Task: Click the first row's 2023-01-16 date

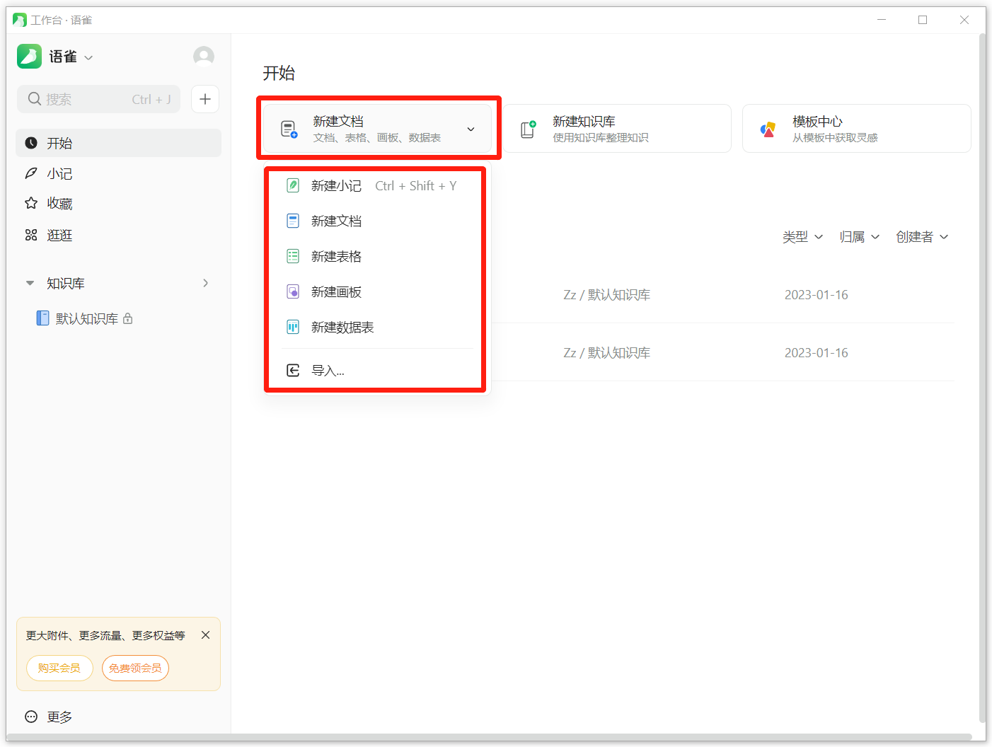Action: click(x=816, y=295)
